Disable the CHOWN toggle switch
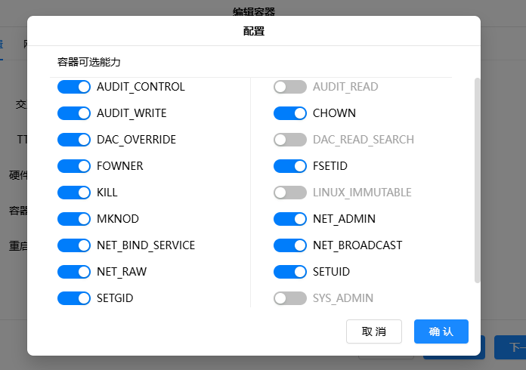This screenshot has height=370, width=526. pos(290,113)
